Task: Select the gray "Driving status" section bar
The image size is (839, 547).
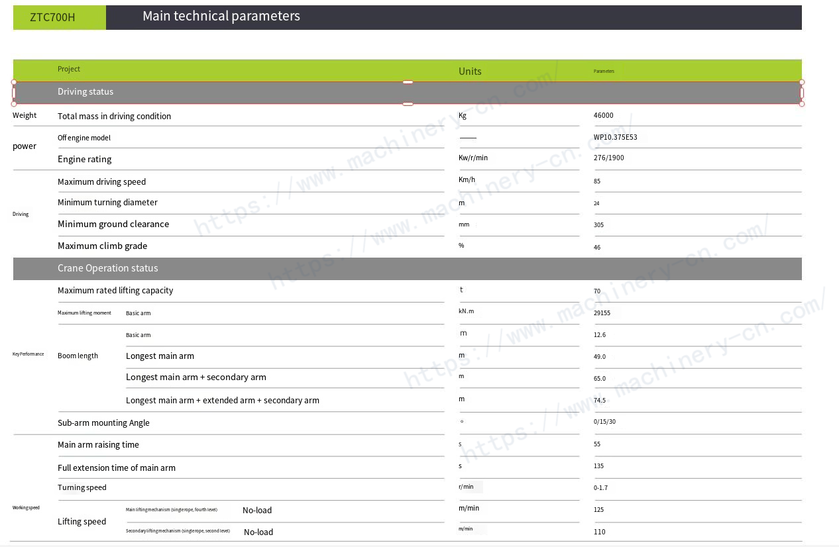Action: point(408,93)
